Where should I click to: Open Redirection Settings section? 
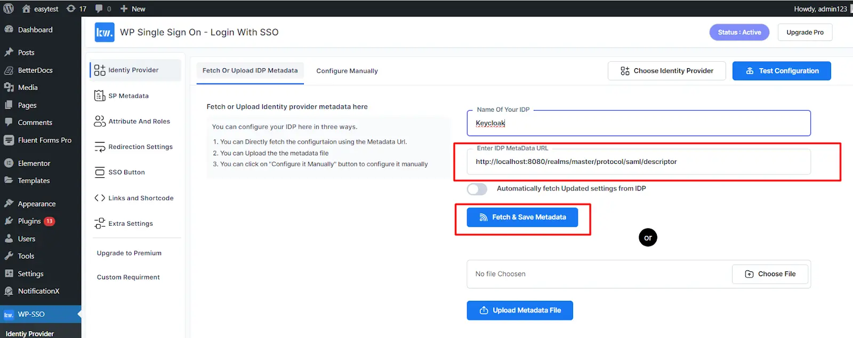point(135,147)
